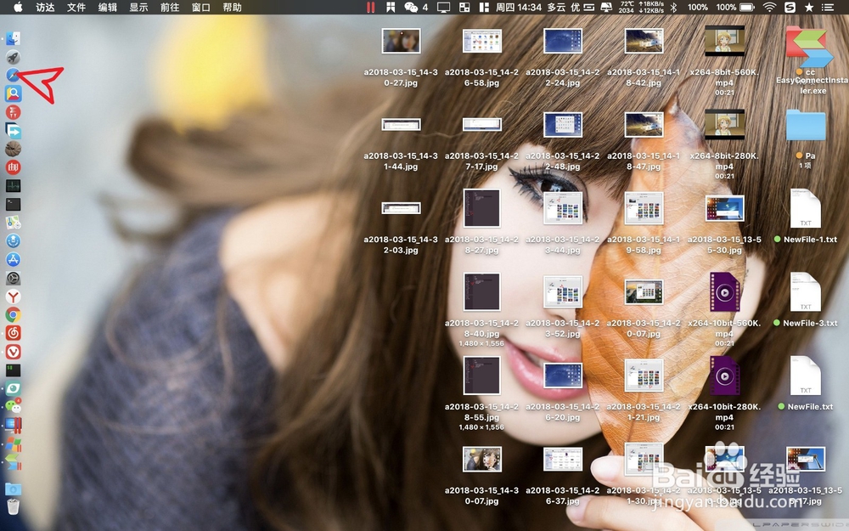The image size is (849, 531).
Task: Click Wi-Fi icon in menu bar
Action: (x=769, y=7)
